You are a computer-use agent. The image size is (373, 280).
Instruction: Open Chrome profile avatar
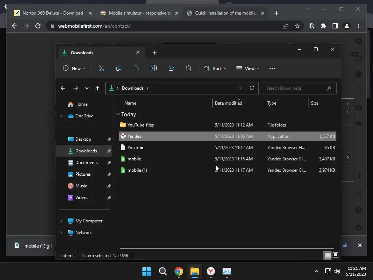click(347, 26)
